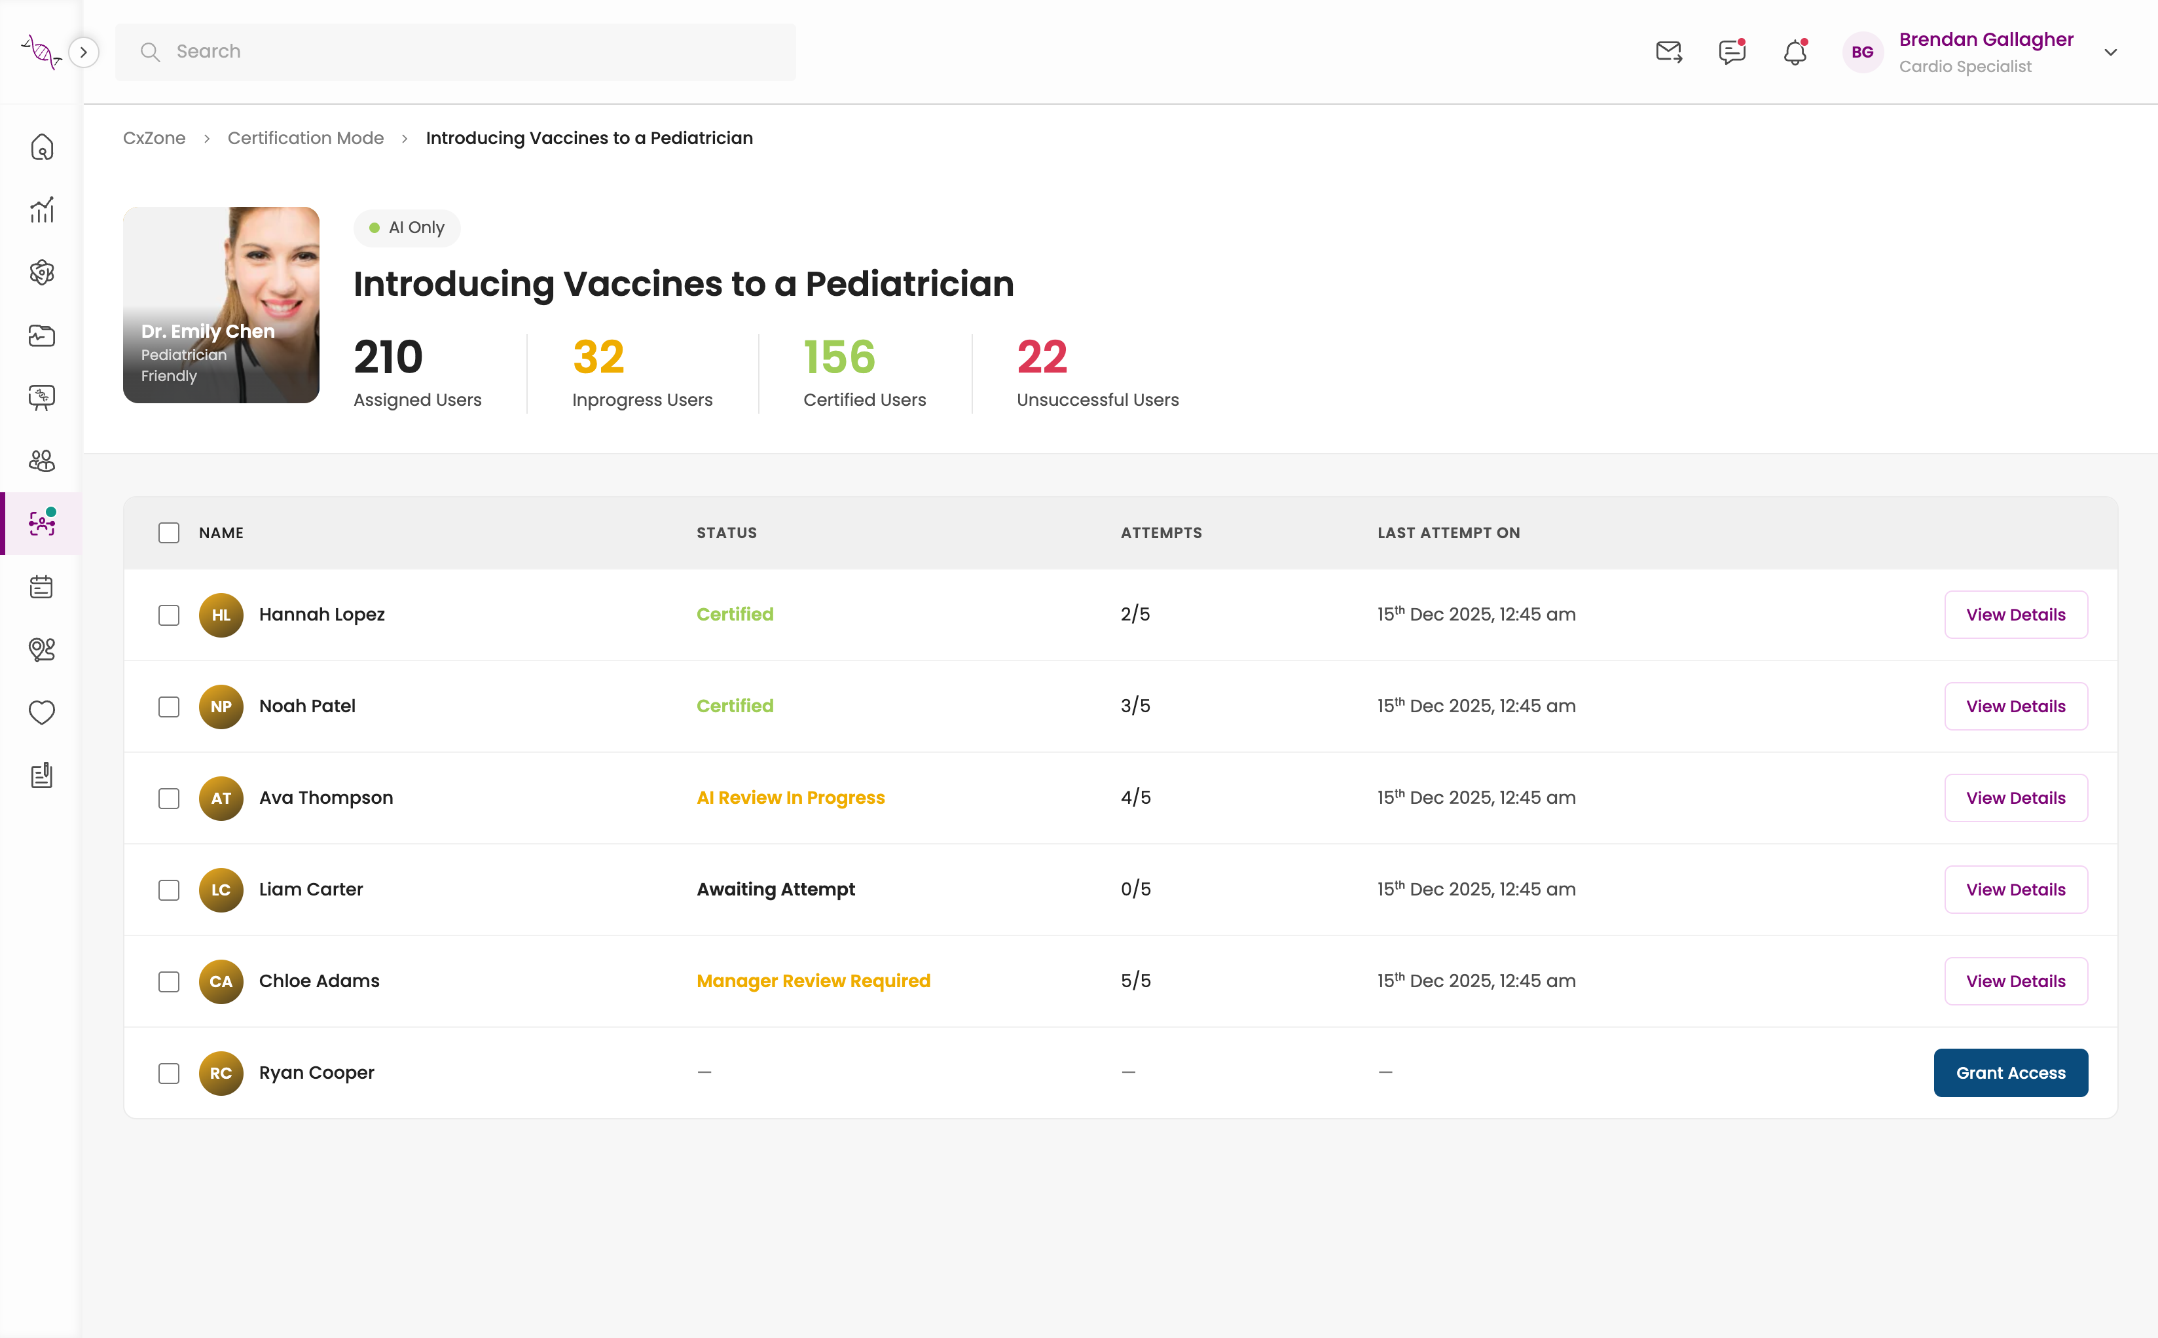Click the AI Only badge
2158x1338 pixels.
[407, 227]
